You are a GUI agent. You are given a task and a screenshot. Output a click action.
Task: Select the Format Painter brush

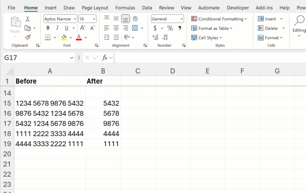click(x=27, y=37)
